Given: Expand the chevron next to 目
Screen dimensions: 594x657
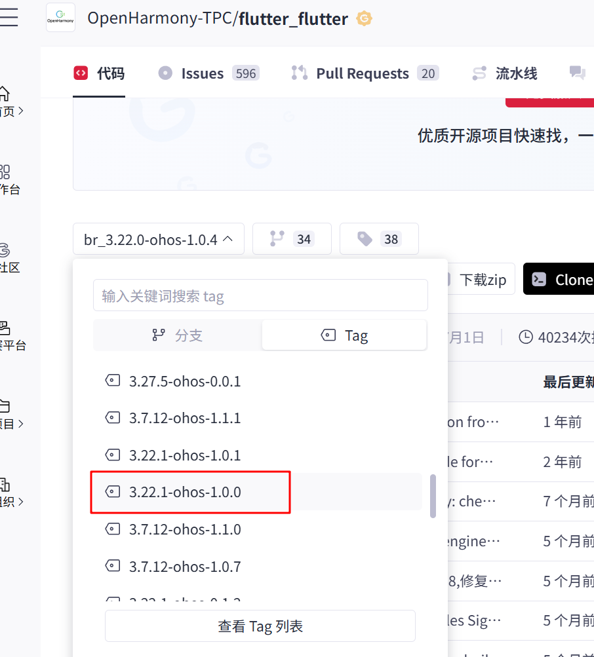Looking at the screenshot, I should click(x=20, y=424).
